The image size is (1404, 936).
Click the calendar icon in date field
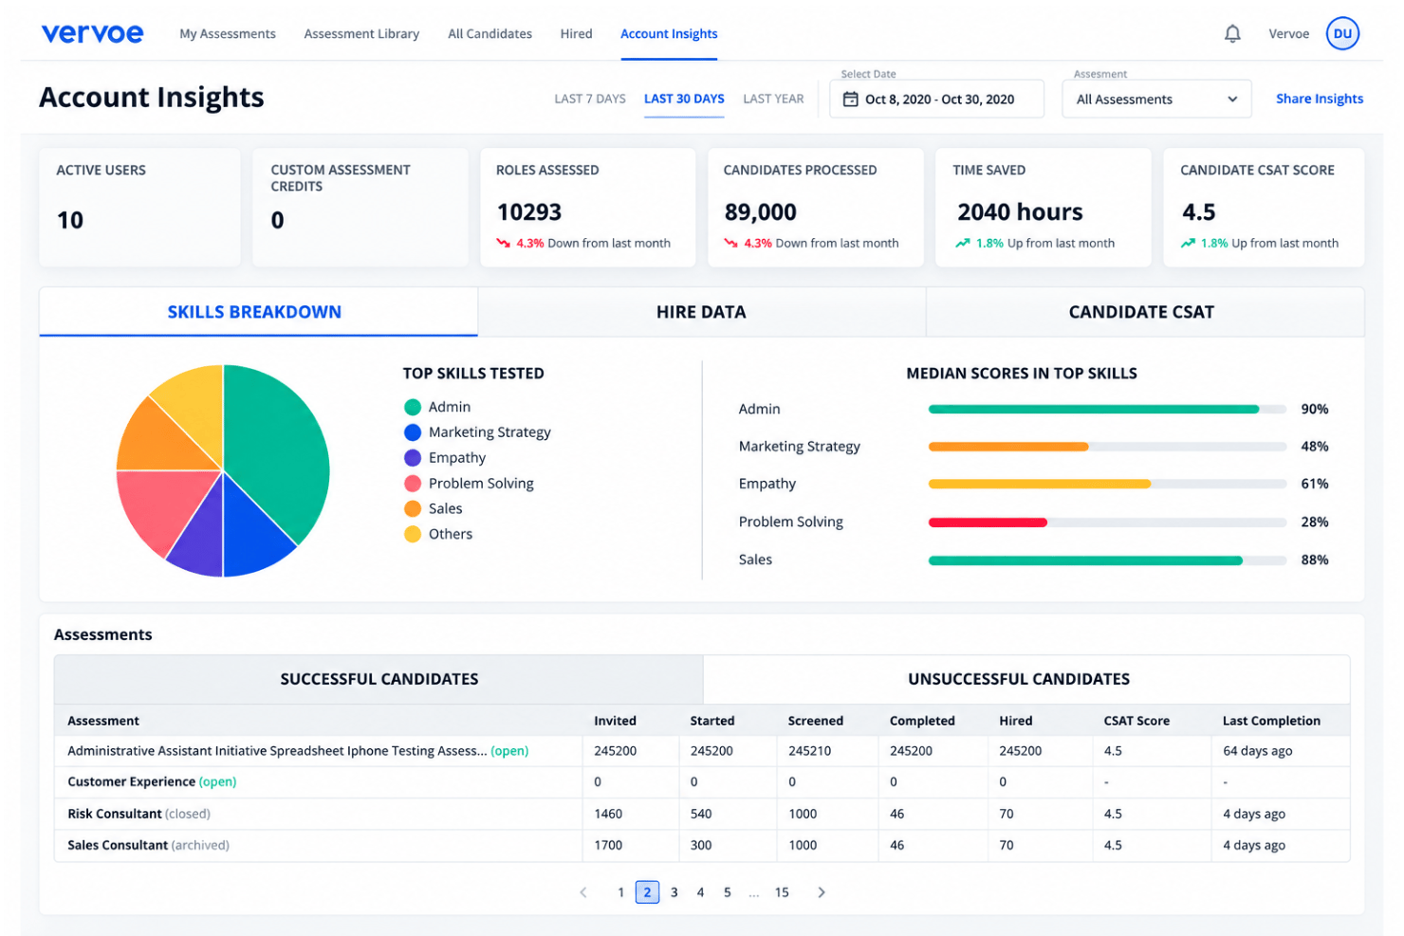click(x=850, y=99)
